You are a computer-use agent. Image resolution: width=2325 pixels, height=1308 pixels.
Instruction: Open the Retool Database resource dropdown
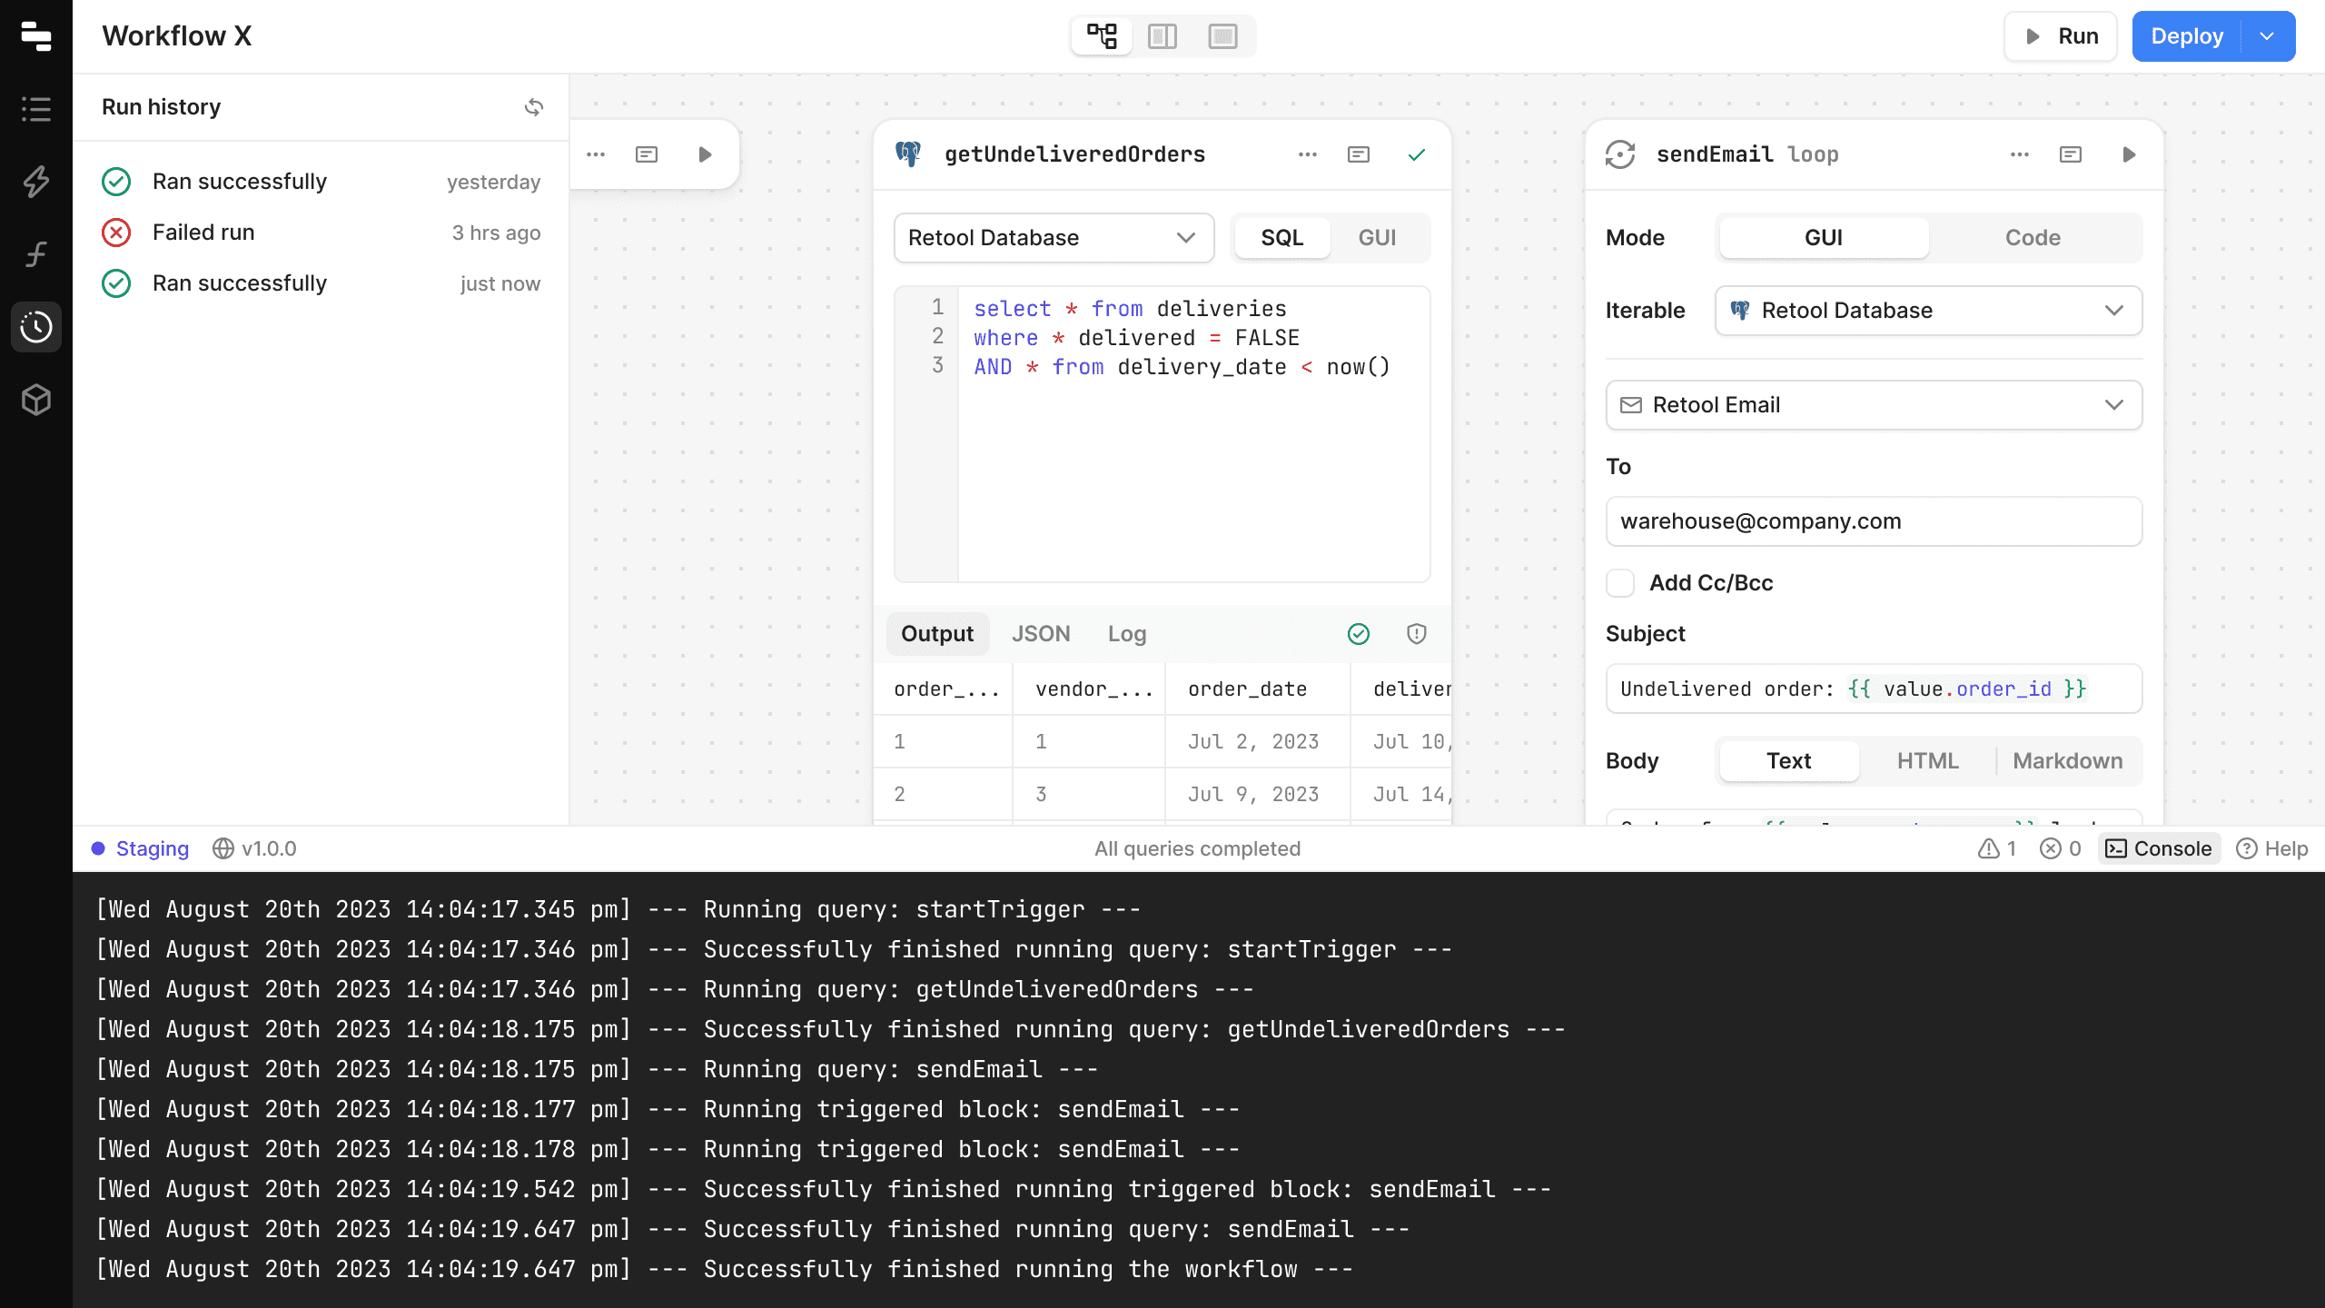coord(1054,238)
